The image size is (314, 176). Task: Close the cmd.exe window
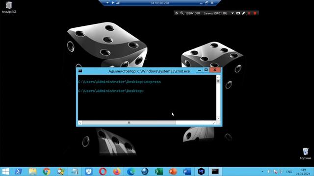point(215,70)
